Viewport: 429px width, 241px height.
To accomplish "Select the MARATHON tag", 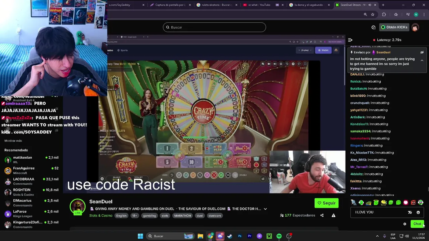I will click(x=182, y=216).
